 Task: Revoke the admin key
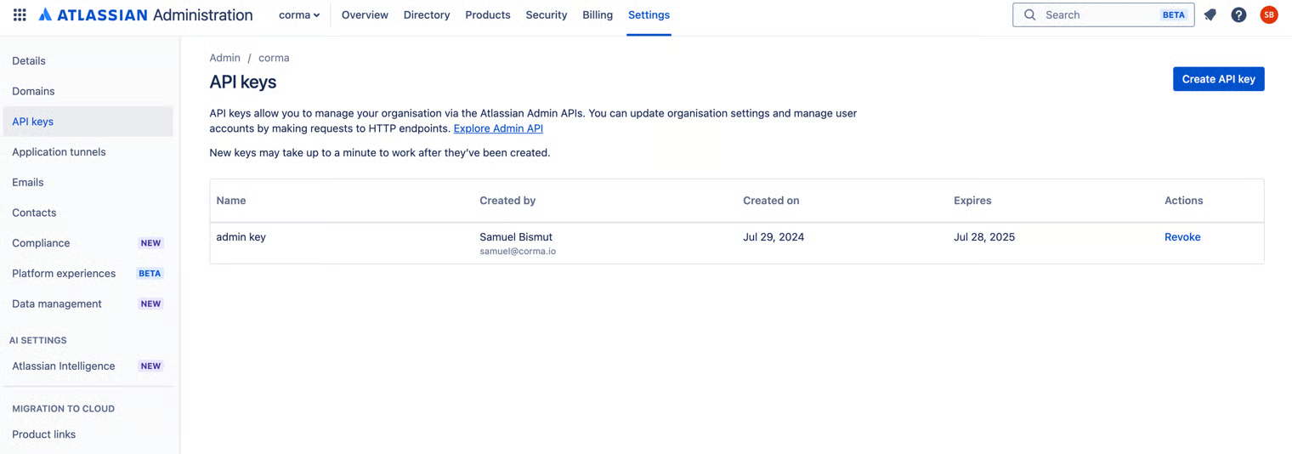1181,237
